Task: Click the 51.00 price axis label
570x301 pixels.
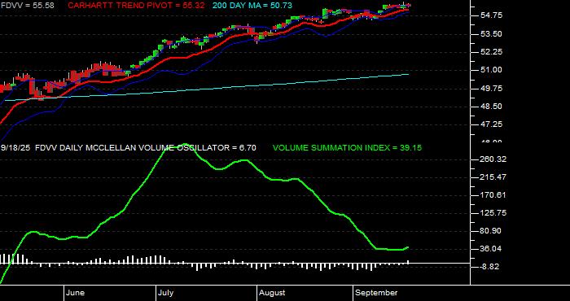Action: click(x=491, y=70)
